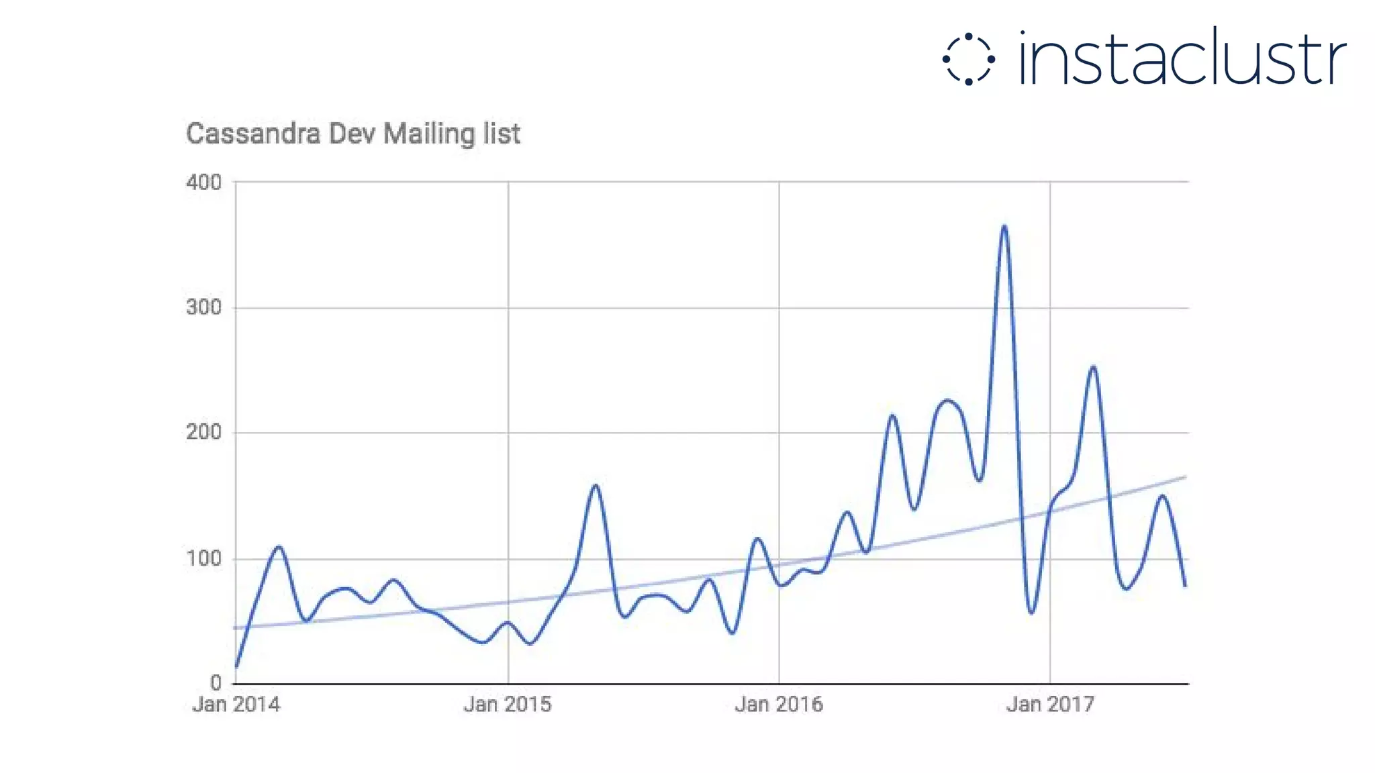
Task: Click the Jan 2016 x-axis label
Action: coord(778,705)
